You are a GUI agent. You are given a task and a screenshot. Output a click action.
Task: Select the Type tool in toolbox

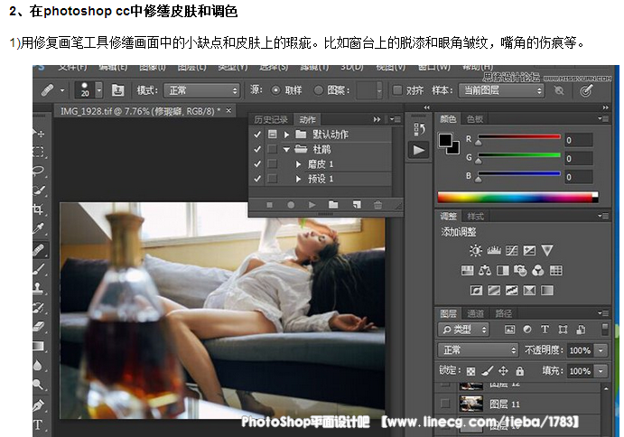click(39, 425)
